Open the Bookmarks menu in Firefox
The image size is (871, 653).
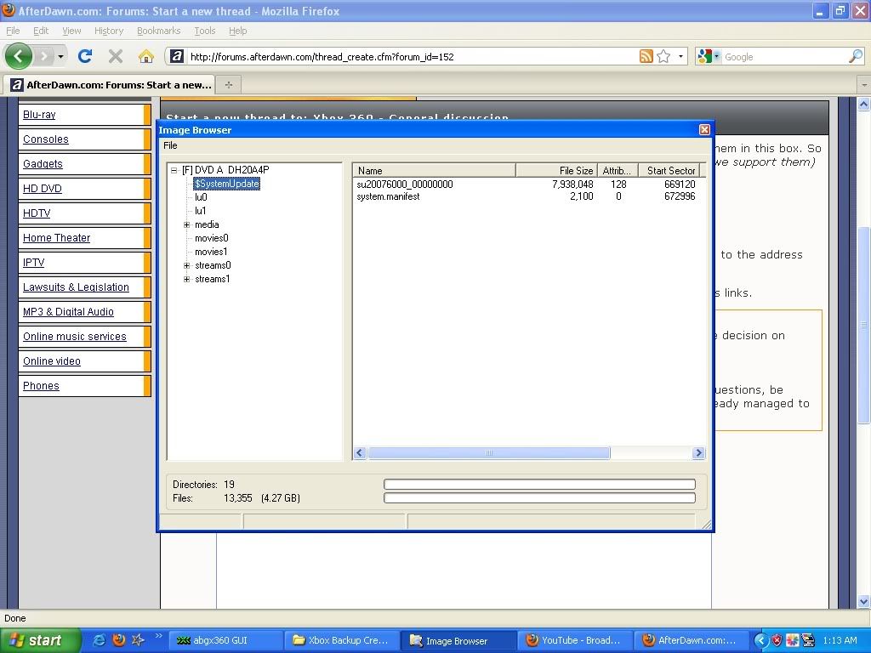click(158, 31)
